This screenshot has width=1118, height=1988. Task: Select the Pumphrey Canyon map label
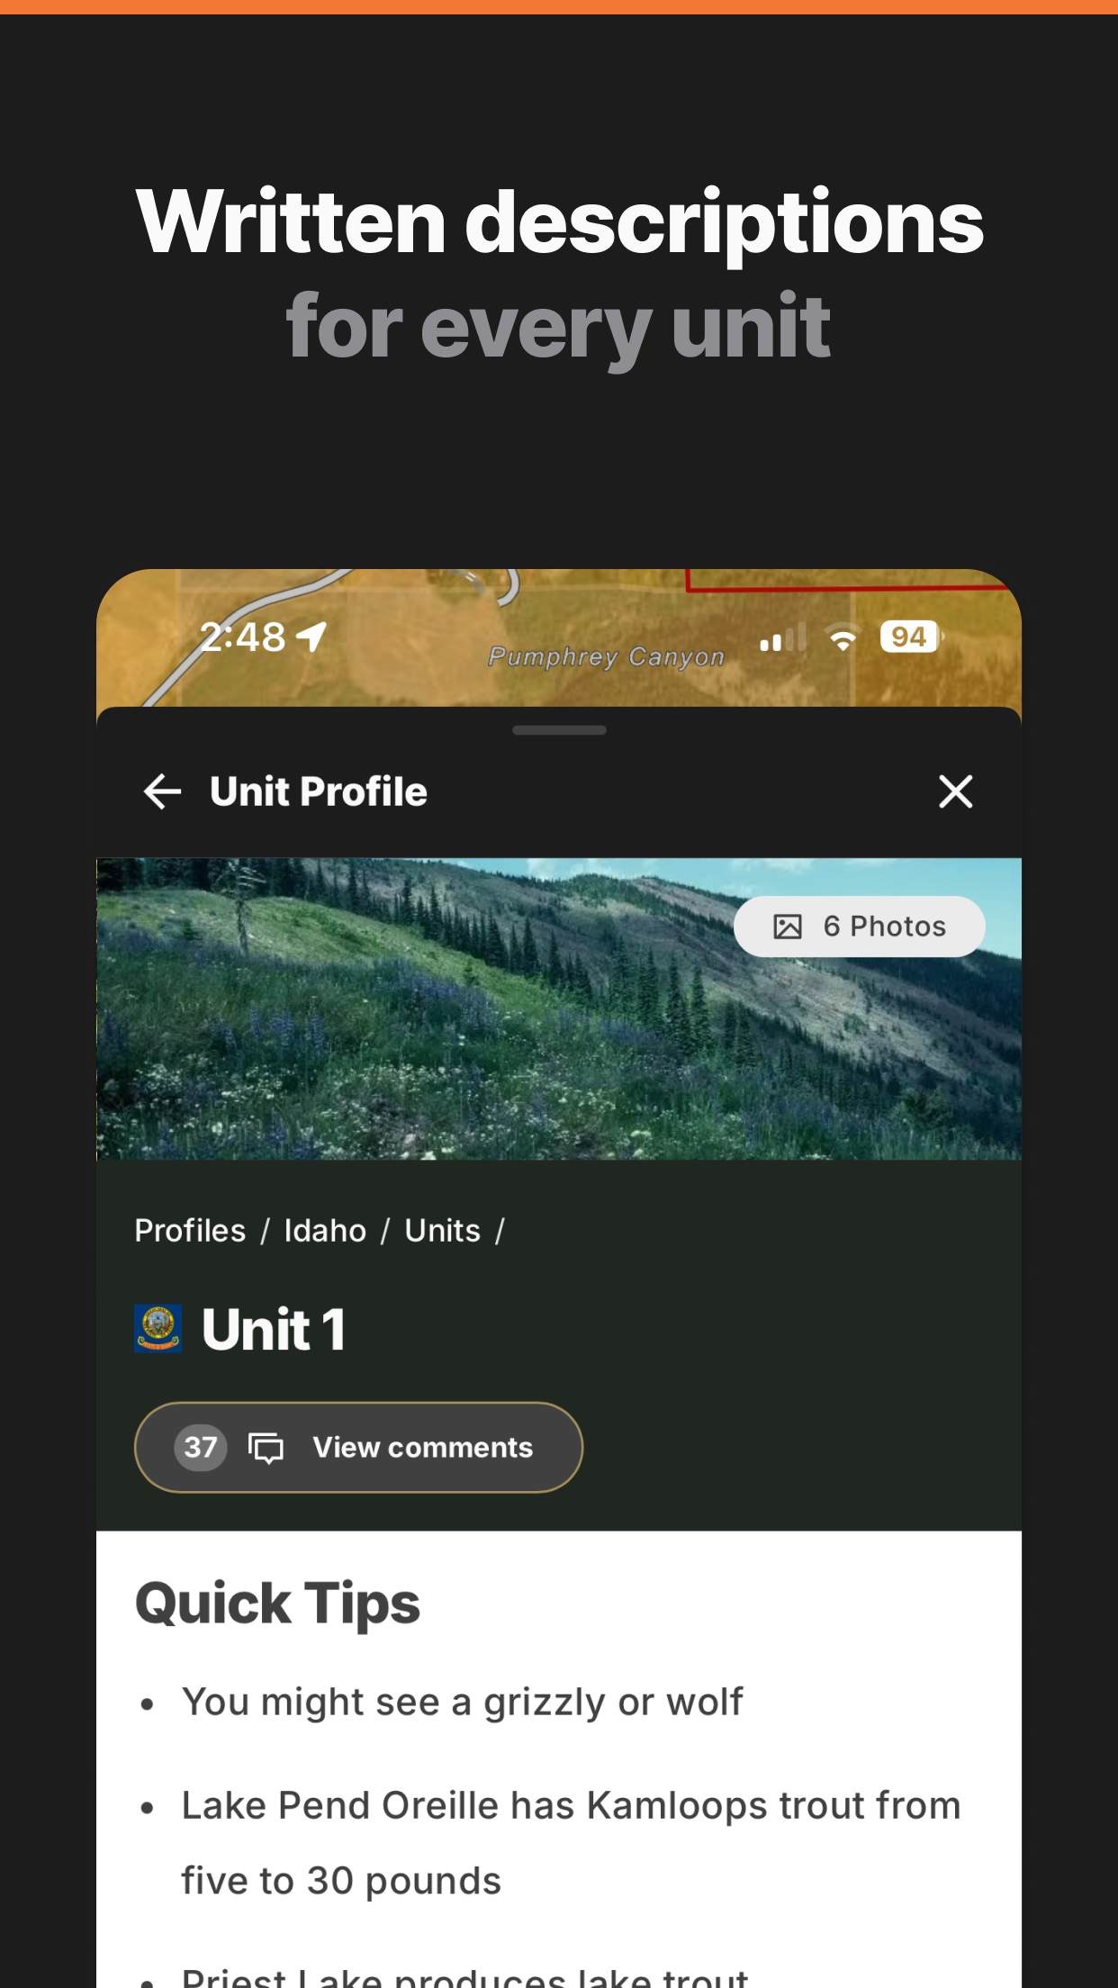606,657
